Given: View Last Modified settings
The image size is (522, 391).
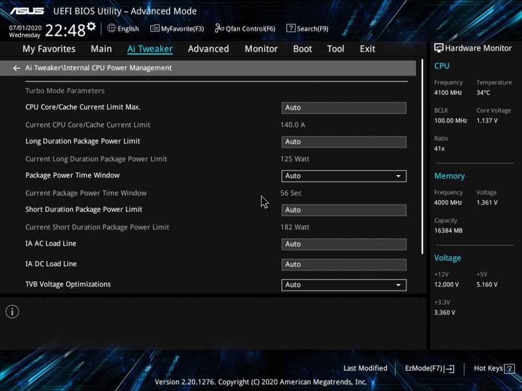Looking at the screenshot, I should (365, 369).
